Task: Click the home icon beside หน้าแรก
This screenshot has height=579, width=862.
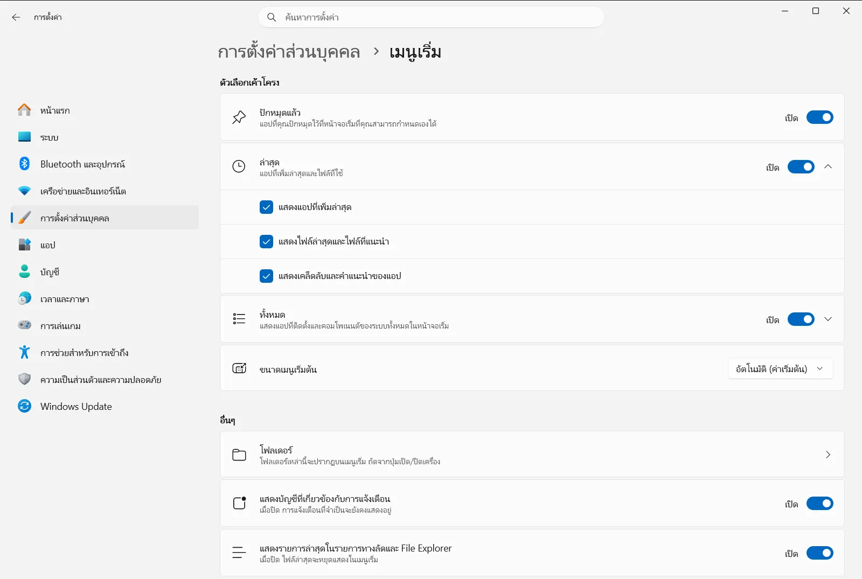Action: click(24, 110)
